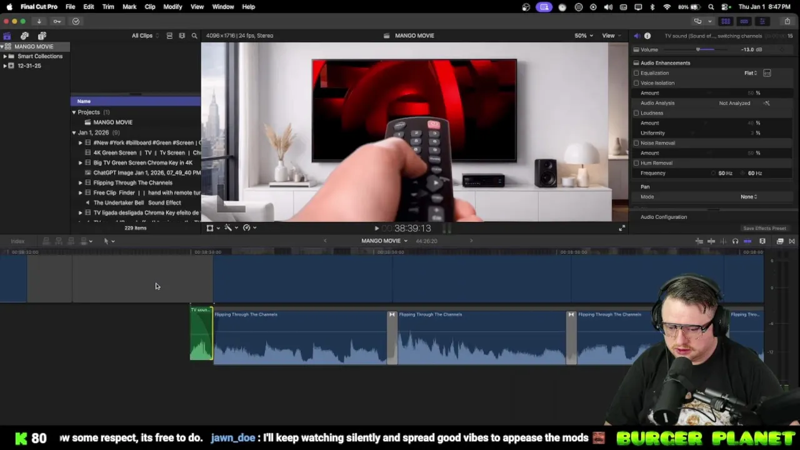Open clip appearance and filtering options icon
Image resolution: width=800 pixels, height=450 pixels.
tap(182, 36)
